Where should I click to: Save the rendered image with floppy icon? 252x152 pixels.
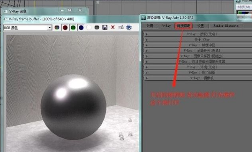click(x=105, y=28)
